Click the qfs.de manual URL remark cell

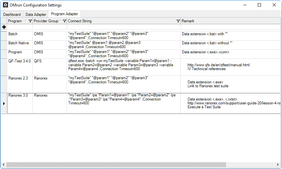(x=231, y=67)
